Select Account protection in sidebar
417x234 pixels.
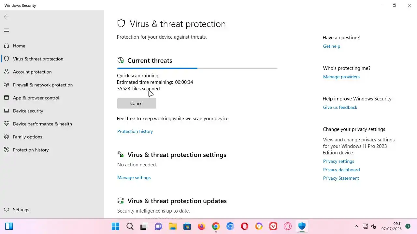[32, 72]
